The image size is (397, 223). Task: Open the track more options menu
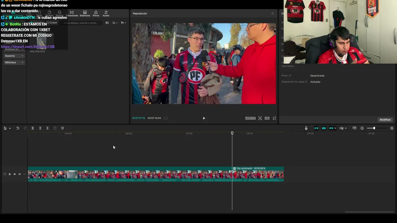click(x=25, y=174)
